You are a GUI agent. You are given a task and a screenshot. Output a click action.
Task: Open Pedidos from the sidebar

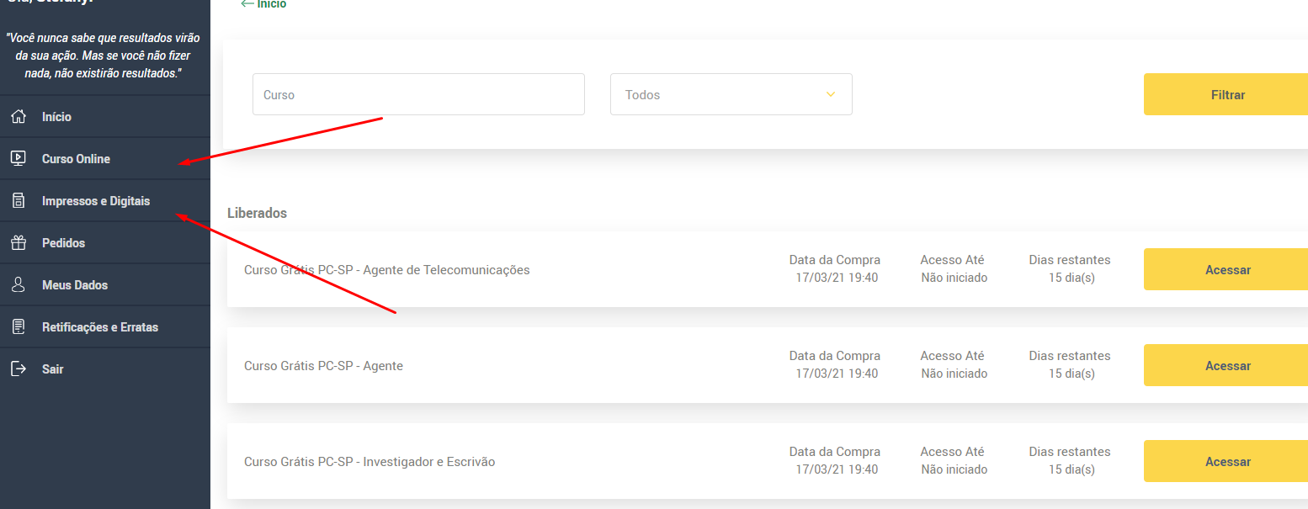[105, 243]
